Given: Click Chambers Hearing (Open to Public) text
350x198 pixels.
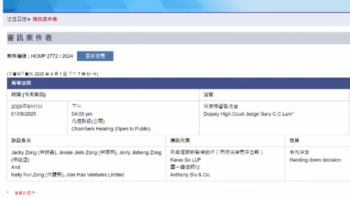Looking at the screenshot, I should point(111,129).
